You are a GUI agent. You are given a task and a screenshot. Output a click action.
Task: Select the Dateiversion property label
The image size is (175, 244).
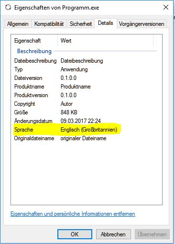pos(28,78)
